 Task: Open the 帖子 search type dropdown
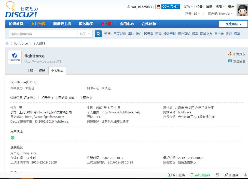(x=85, y=34)
